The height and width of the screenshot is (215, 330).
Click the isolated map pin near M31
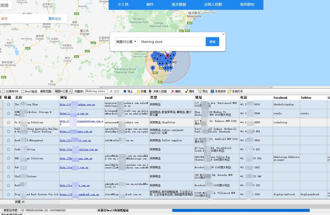pyautogui.click(x=153, y=68)
